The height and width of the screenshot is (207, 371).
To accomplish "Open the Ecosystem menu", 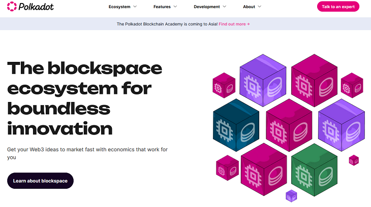I will [x=119, y=7].
